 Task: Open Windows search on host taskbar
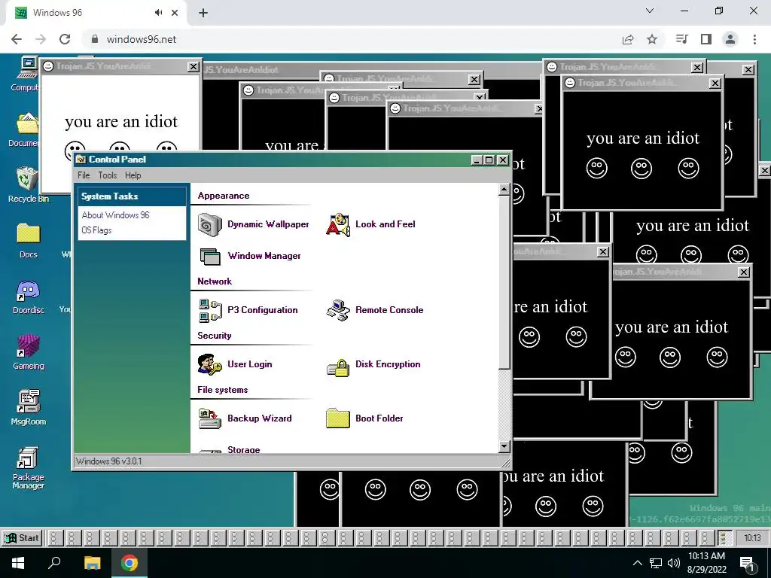(54, 563)
